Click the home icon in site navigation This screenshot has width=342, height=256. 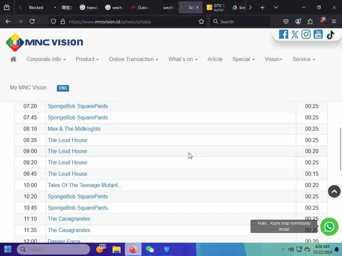(13, 59)
